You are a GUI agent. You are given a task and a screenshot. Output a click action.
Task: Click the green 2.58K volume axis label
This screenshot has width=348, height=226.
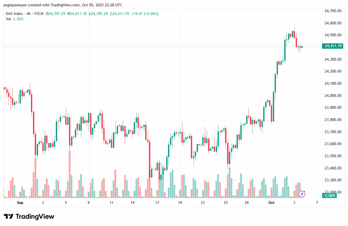(330, 195)
